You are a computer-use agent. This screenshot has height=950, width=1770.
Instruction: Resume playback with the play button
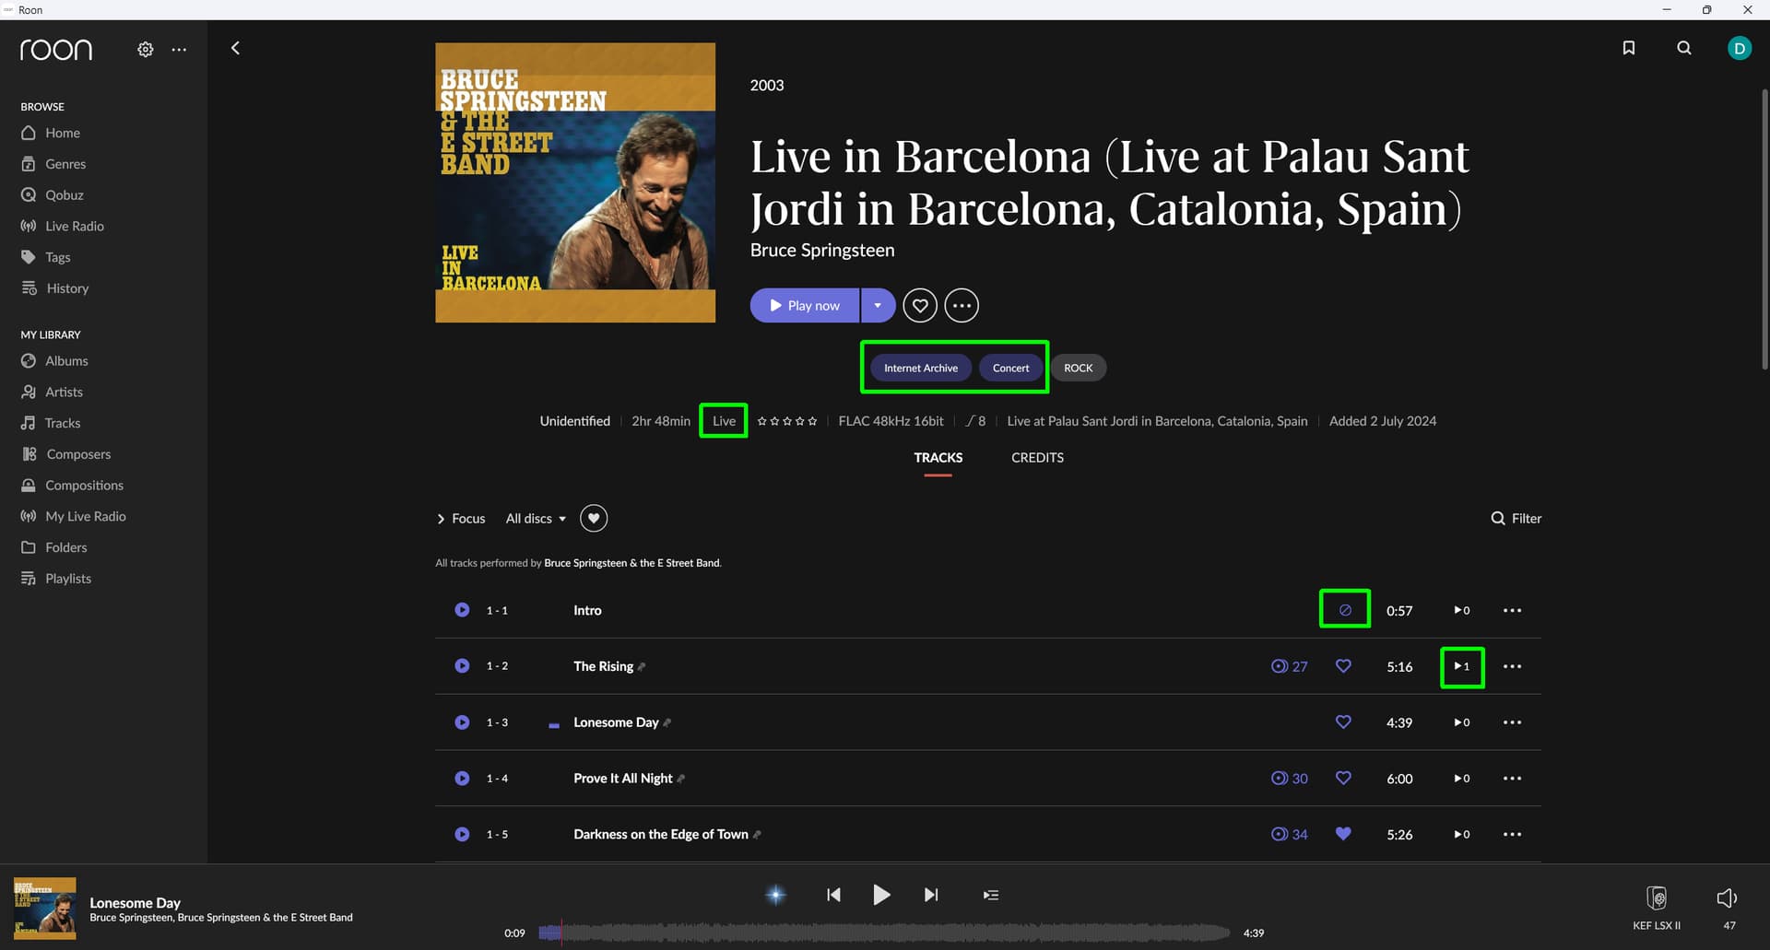tap(881, 895)
